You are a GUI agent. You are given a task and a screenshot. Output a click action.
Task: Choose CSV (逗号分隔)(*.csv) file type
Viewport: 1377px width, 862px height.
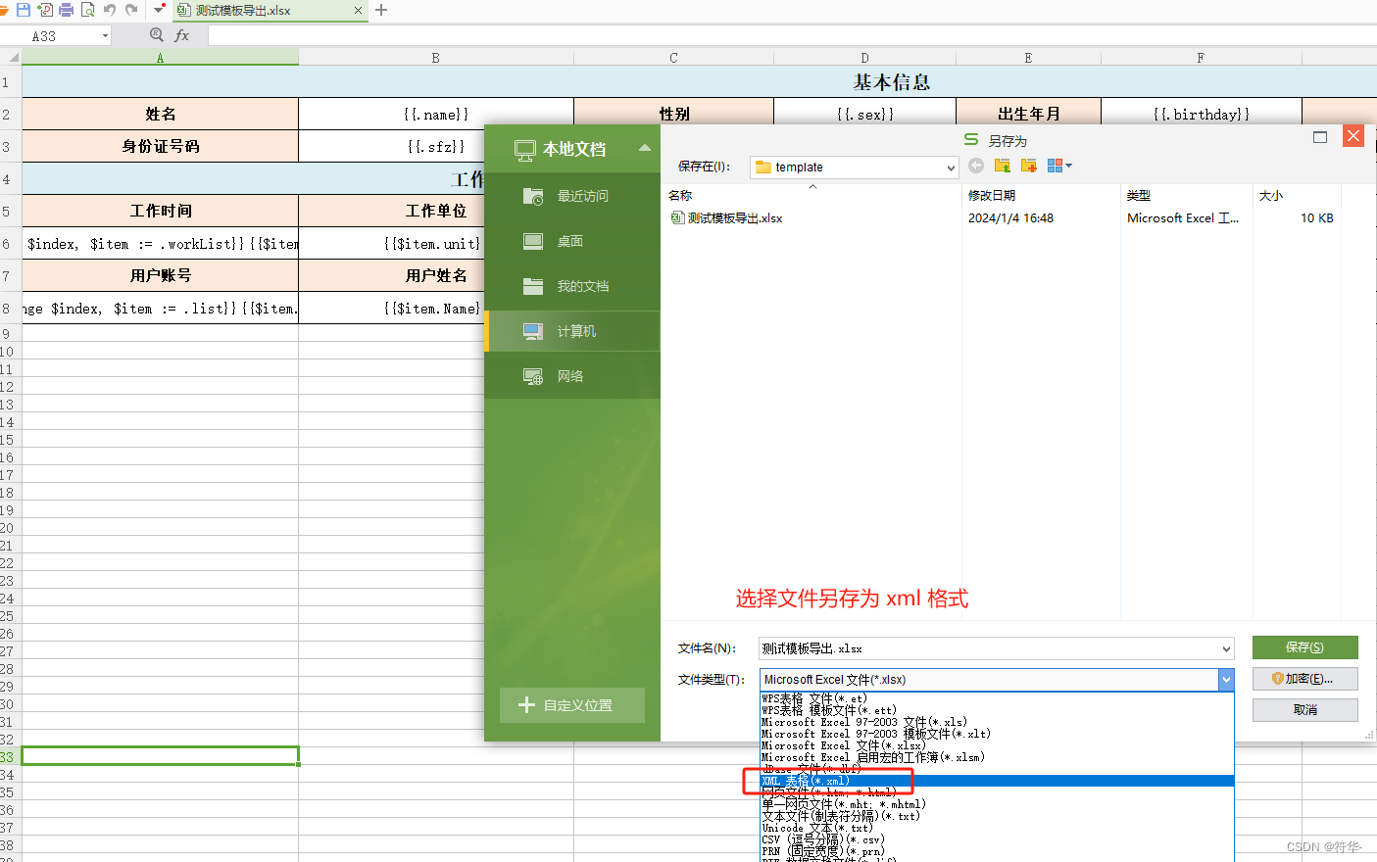click(x=997, y=839)
